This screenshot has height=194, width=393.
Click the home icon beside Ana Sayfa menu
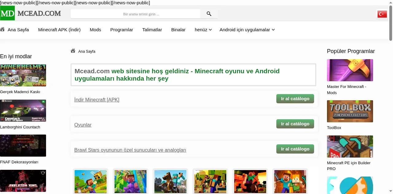[x=2, y=29]
